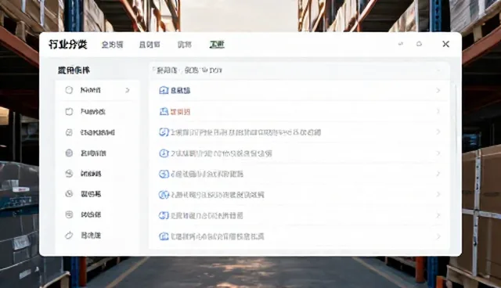Viewport: 501px width, 288px height.
Task: Click the blue icon beside the red-text row
Action: (164, 111)
